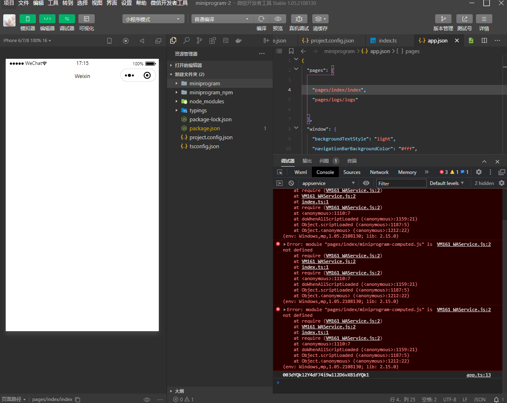Viewport: 507px width, 403px height.
Task: Click the simulator rotate device icon
Action: click(109, 40)
